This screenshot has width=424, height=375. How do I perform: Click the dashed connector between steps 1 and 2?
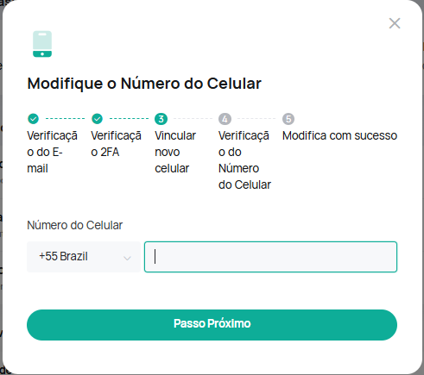[65, 118]
